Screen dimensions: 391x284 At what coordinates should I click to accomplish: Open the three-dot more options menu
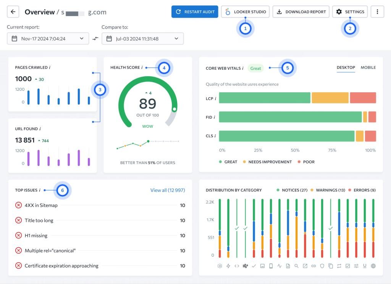(377, 12)
